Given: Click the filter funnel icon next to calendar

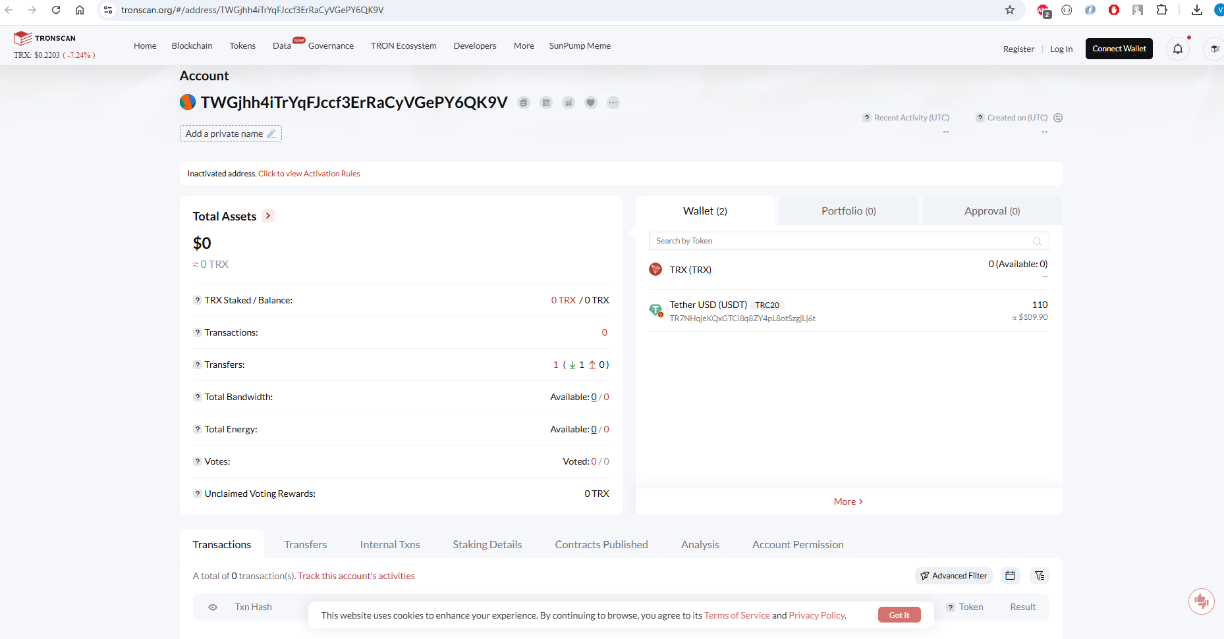Looking at the screenshot, I should coord(1040,576).
